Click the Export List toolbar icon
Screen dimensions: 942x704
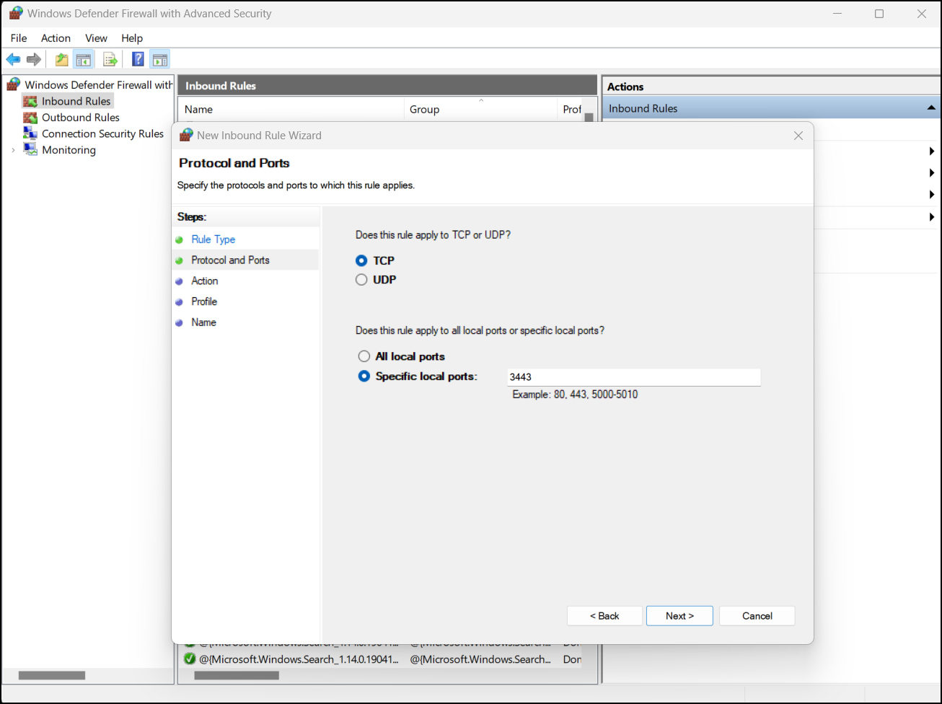click(110, 59)
